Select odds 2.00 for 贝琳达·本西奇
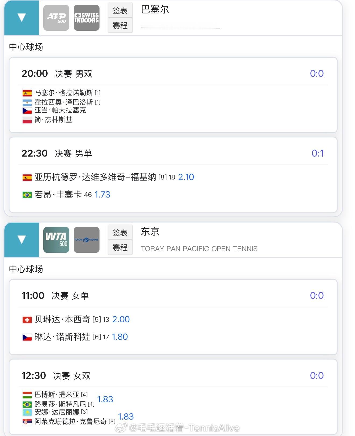The height and width of the screenshot is (436, 355). click(121, 319)
